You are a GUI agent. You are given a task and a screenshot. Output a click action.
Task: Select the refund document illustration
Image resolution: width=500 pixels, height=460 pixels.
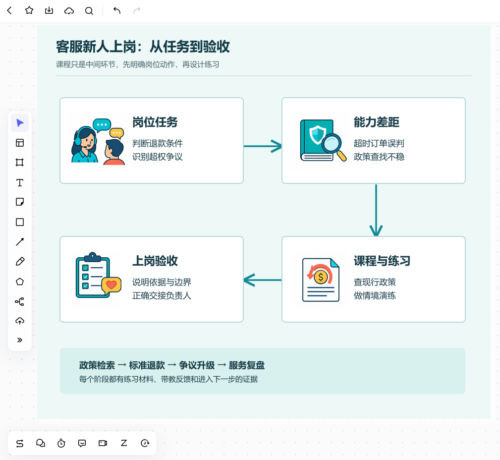(x=321, y=280)
